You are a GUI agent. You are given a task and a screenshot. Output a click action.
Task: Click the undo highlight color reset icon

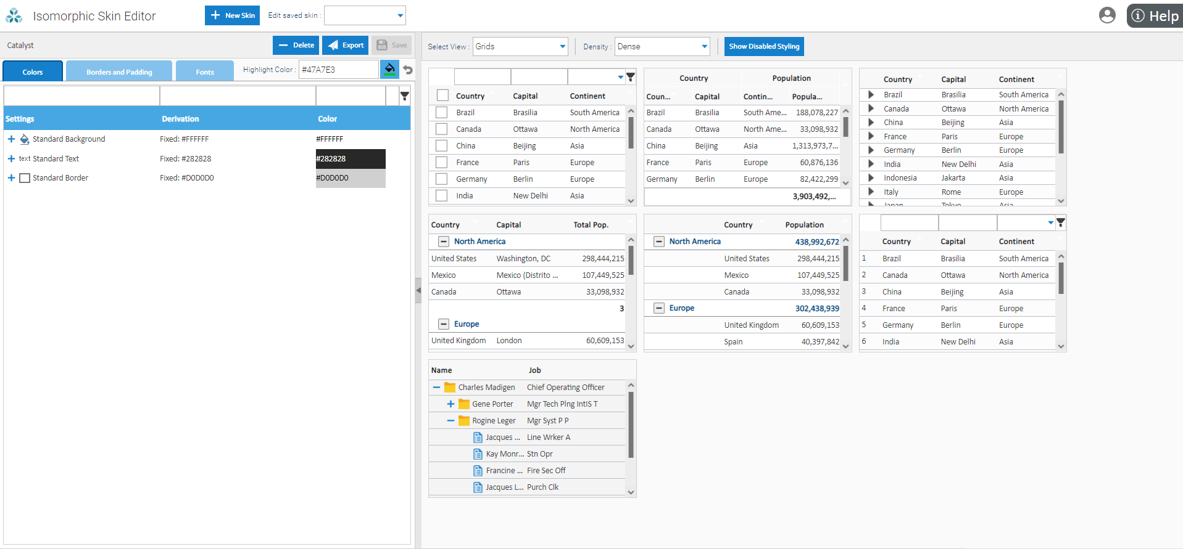point(407,70)
